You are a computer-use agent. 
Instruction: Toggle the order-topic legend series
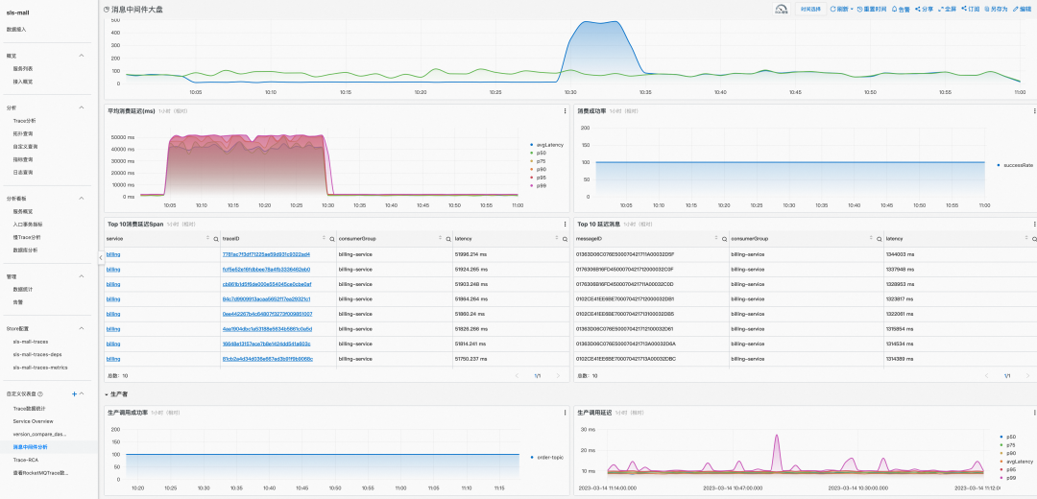click(546, 458)
